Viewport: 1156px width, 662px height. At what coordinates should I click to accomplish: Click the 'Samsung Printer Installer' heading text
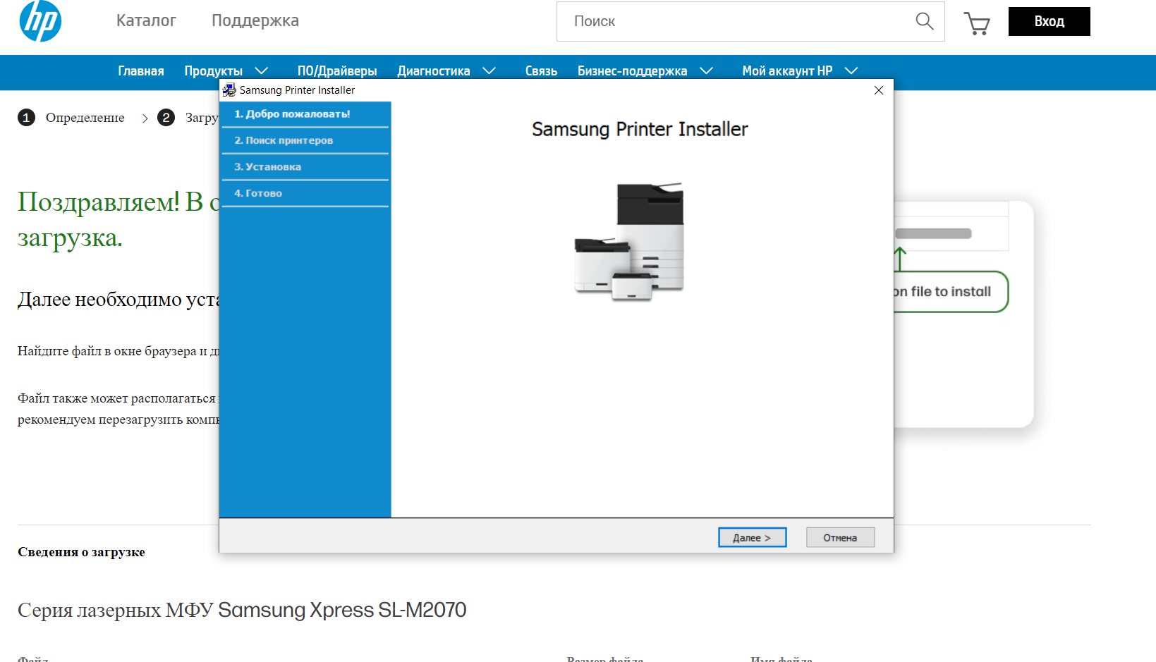(x=640, y=130)
